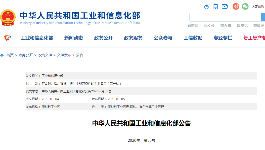The width and height of the screenshot is (265, 150).
Task: Click 政策文件 in the breadcrumb
Action: 45,55
